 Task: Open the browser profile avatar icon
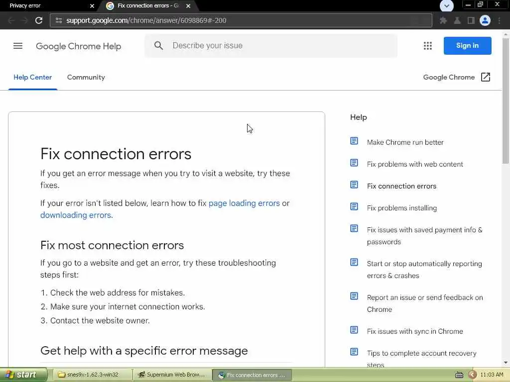pos(485,20)
